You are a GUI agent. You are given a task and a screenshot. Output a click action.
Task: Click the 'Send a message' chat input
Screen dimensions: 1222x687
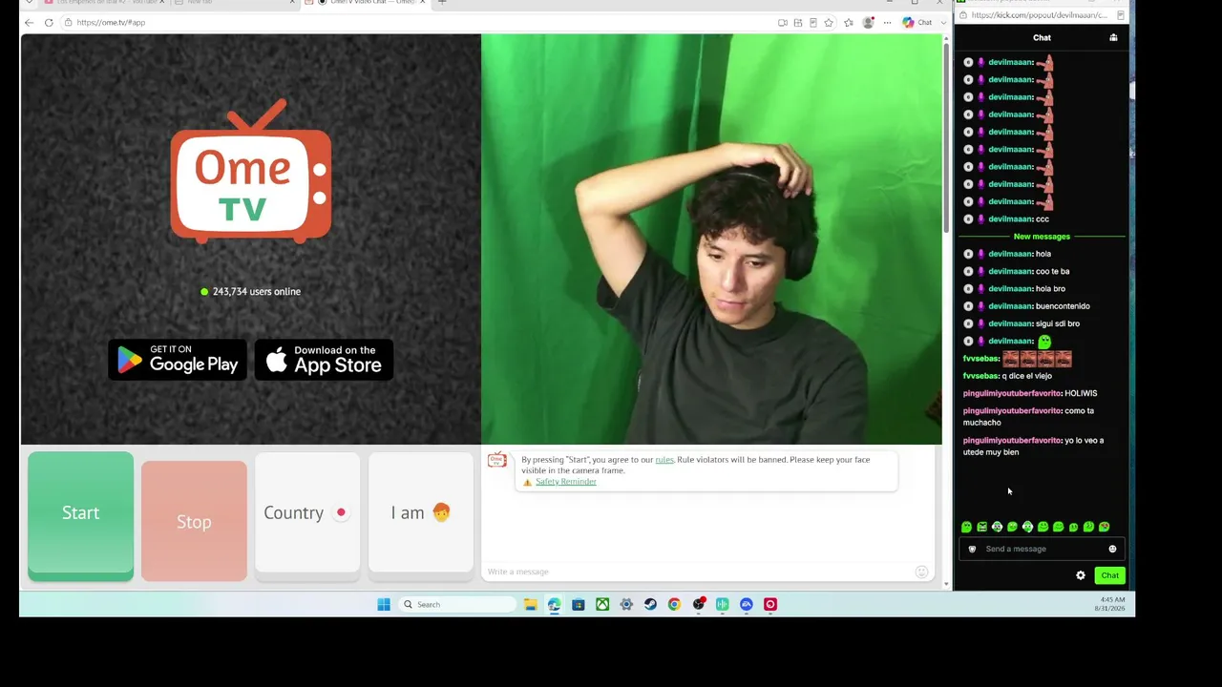[1041, 549]
